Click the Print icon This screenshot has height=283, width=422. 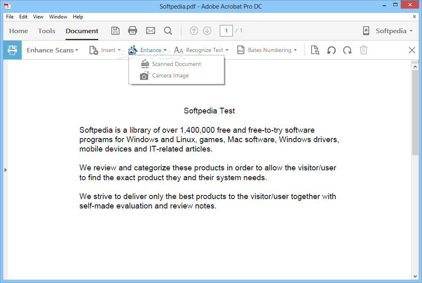[133, 31]
